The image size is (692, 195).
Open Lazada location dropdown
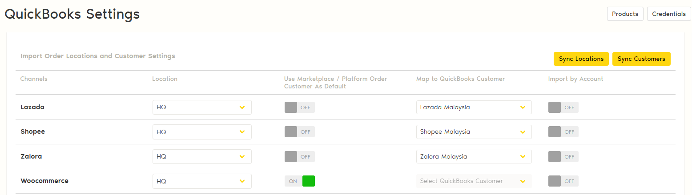202,107
